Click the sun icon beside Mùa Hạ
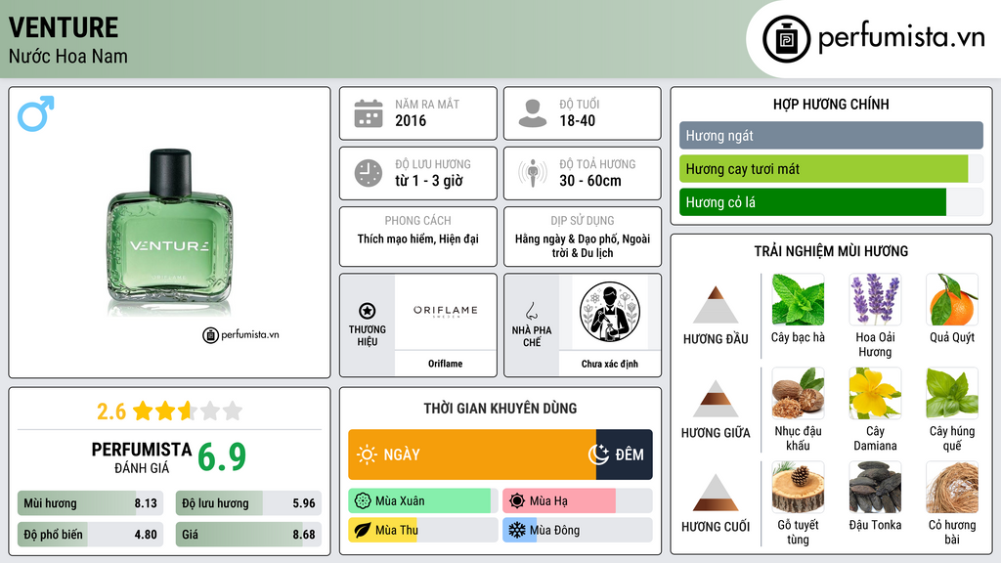Viewport: 1001px width, 563px height. (x=517, y=501)
